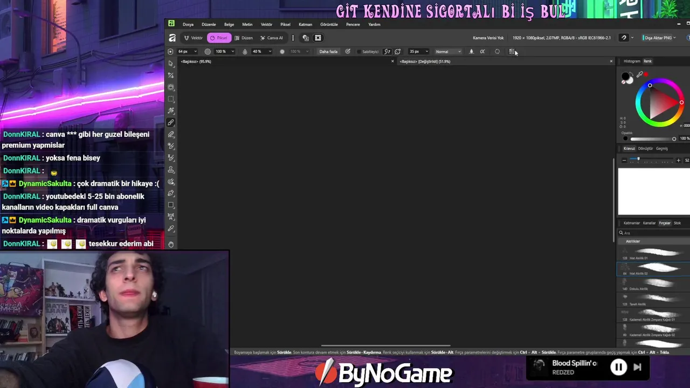The width and height of the screenshot is (690, 388).
Task: Click the Affinity logo home icon
Action: 172,38
